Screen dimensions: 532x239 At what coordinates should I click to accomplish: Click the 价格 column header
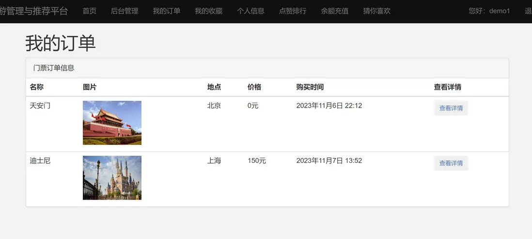[x=254, y=87]
